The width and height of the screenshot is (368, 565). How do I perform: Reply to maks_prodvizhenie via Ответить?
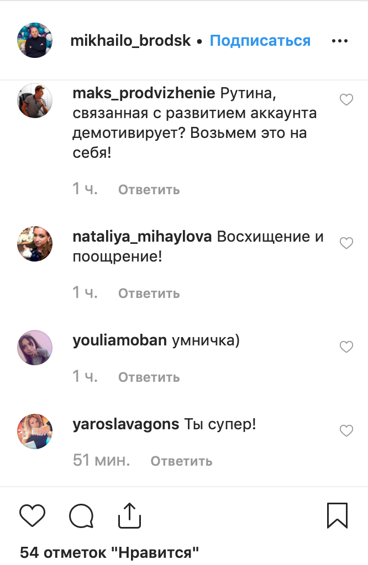pyautogui.click(x=149, y=190)
